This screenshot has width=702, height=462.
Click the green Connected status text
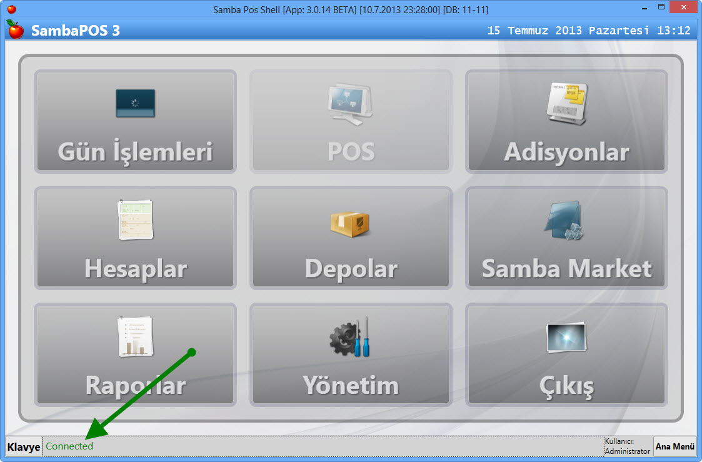pos(69,446)
